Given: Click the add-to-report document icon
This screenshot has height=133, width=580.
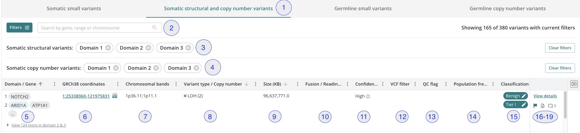Looking at the screenshot, I should pyautogui.click(x=543, y=106).
